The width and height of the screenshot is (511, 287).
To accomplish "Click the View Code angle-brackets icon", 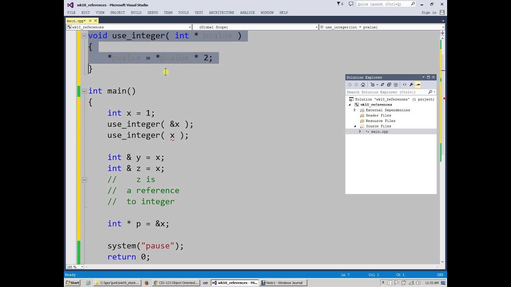I will pos(404,85).
